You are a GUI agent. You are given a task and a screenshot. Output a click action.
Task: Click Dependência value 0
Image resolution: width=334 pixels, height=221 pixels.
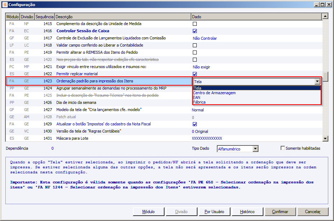tap(52, 148)
